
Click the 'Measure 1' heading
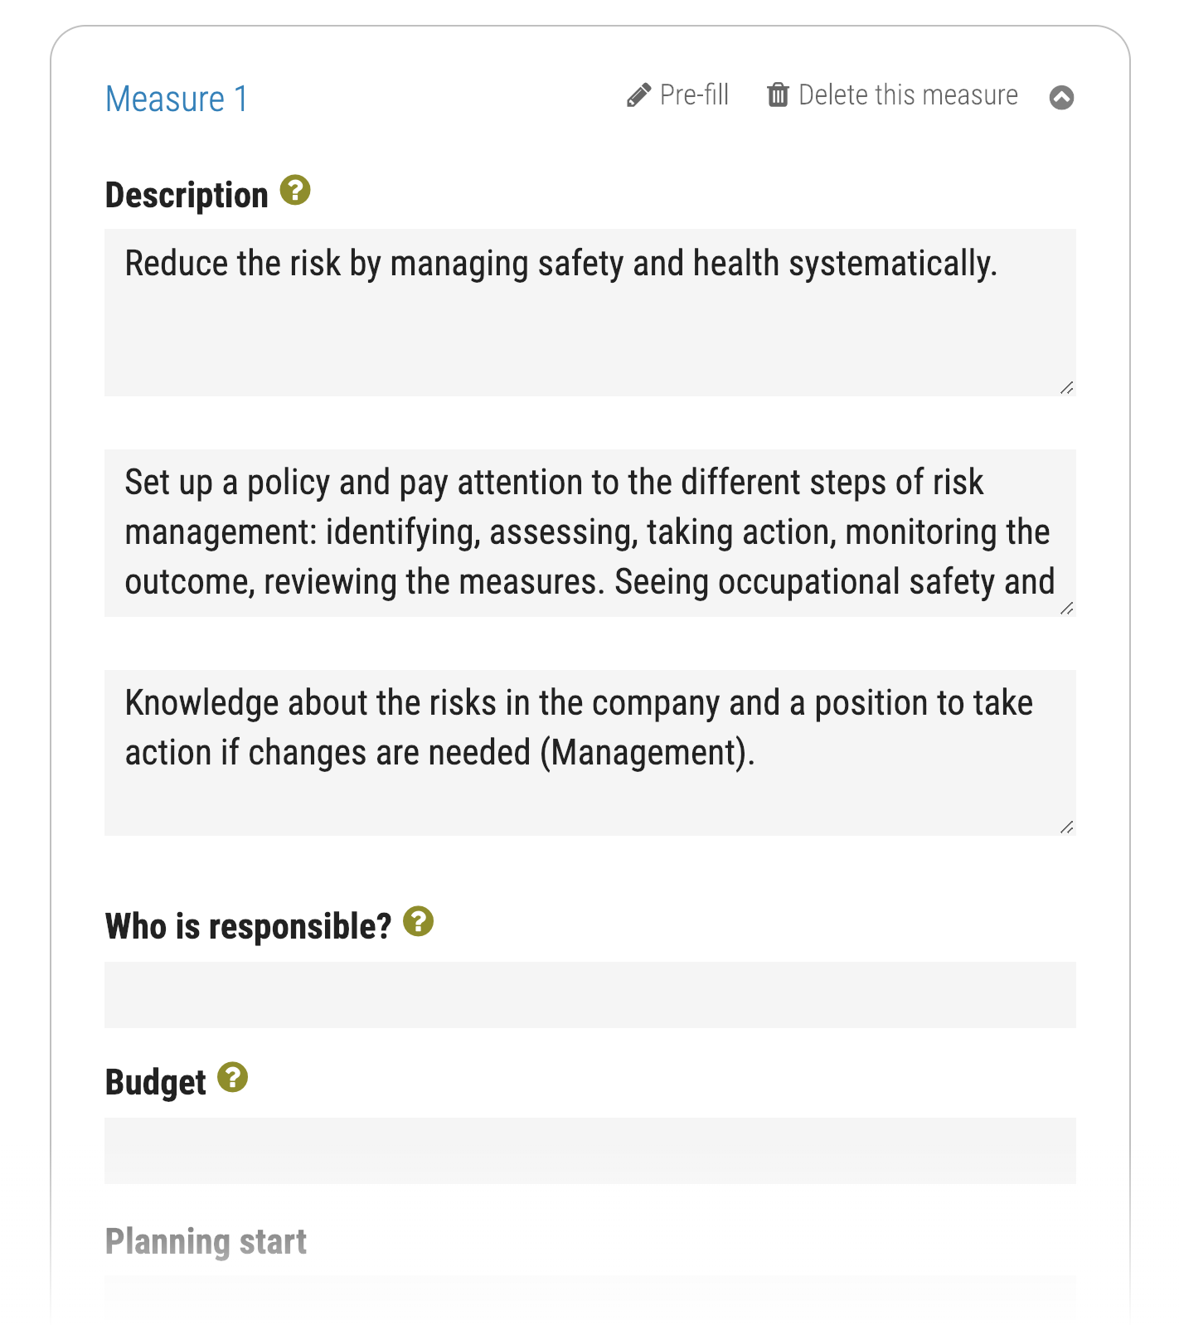[177, 99]
